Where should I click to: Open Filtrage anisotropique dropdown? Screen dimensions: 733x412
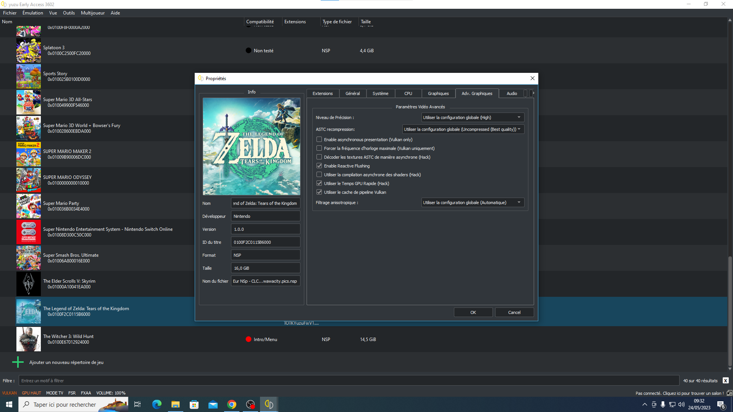473,203
